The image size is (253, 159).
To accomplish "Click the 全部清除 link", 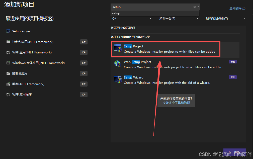I will [237, 8].
